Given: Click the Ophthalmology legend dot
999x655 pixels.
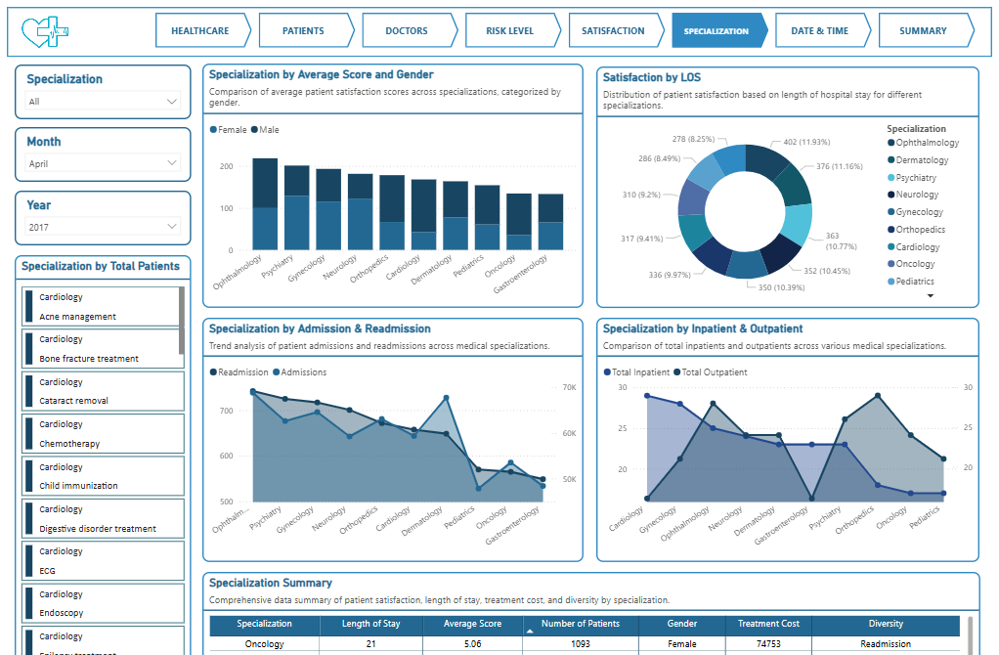Looking at the screenshot, I should tap(891, 144).
